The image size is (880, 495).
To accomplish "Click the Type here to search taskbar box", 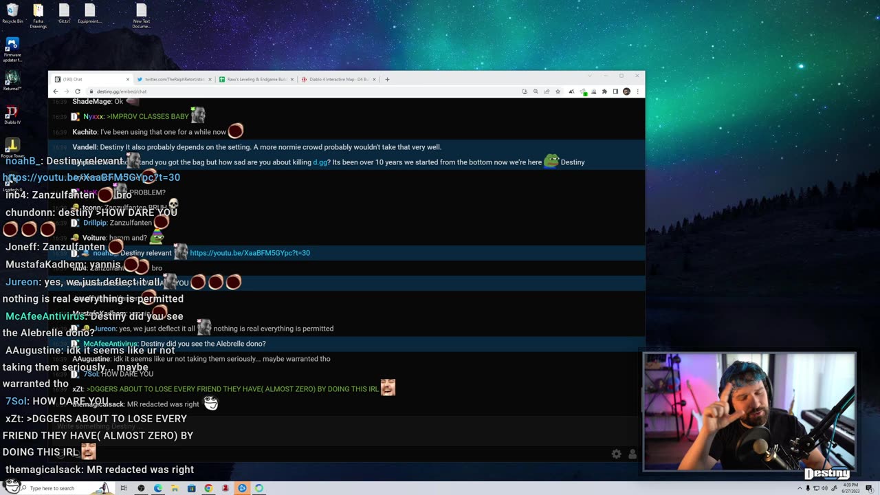I will [60, 488].
